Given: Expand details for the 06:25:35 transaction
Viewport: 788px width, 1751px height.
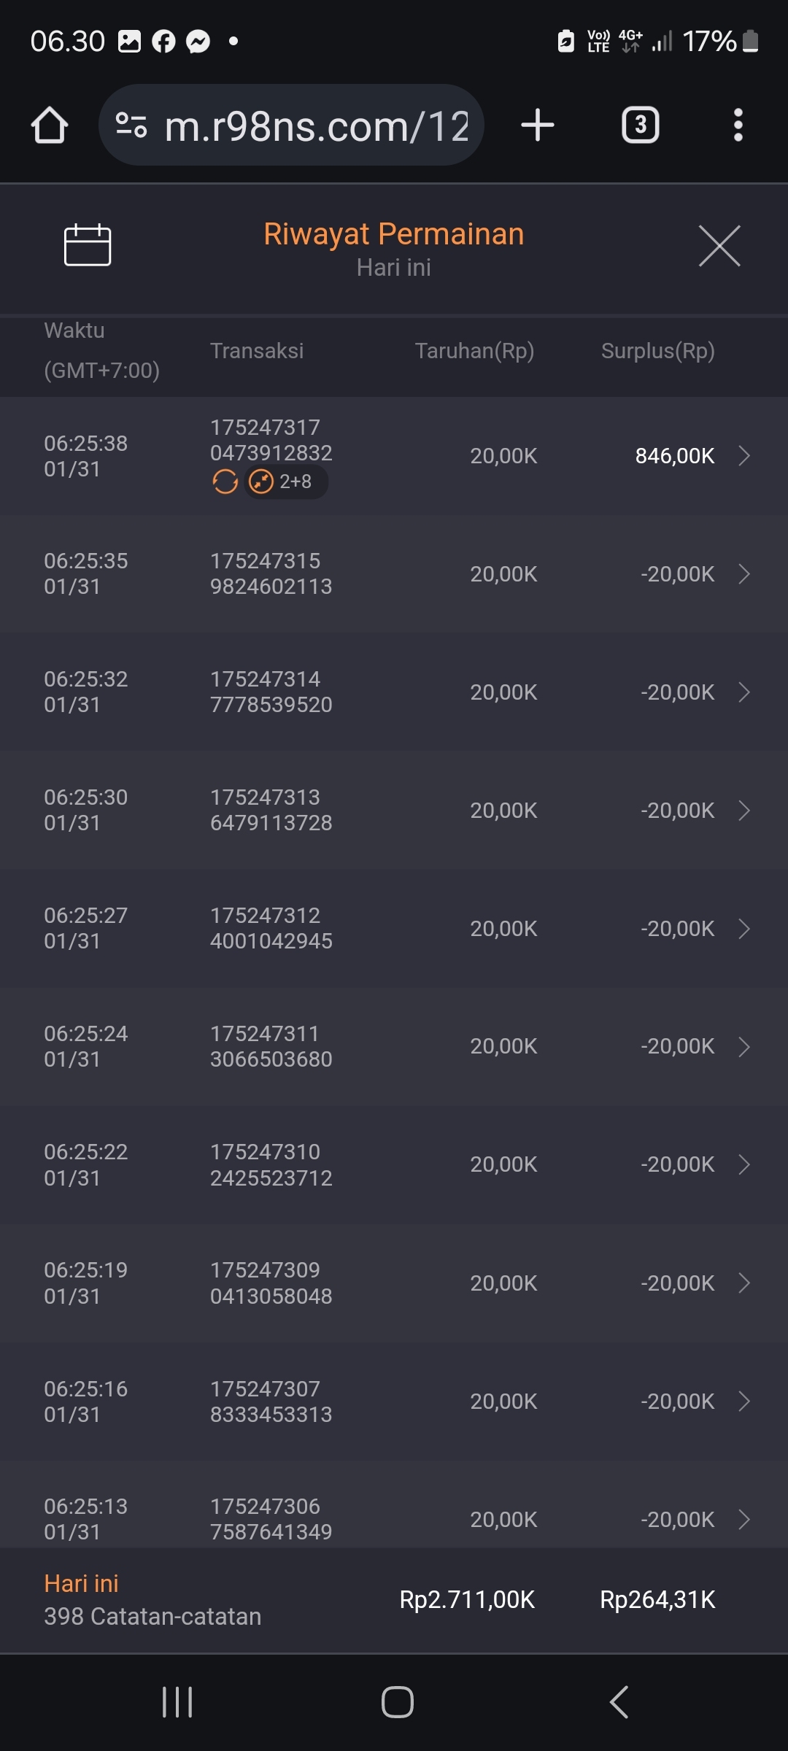Looking at the screenshot, I should 743,574.
